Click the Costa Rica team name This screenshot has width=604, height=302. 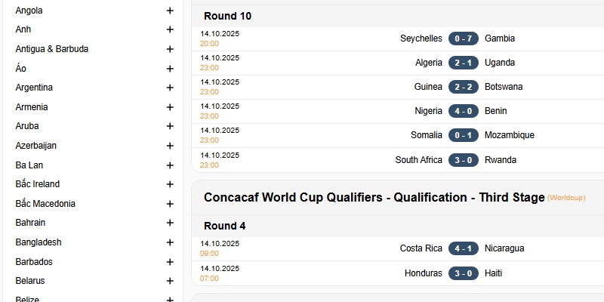click(421, 248)
